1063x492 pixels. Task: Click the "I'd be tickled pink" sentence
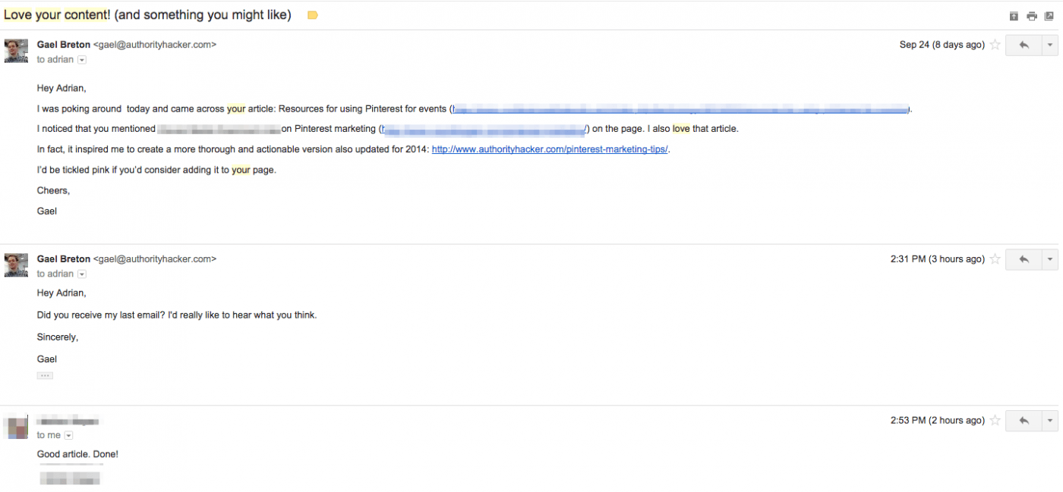(x=156, y=170)
